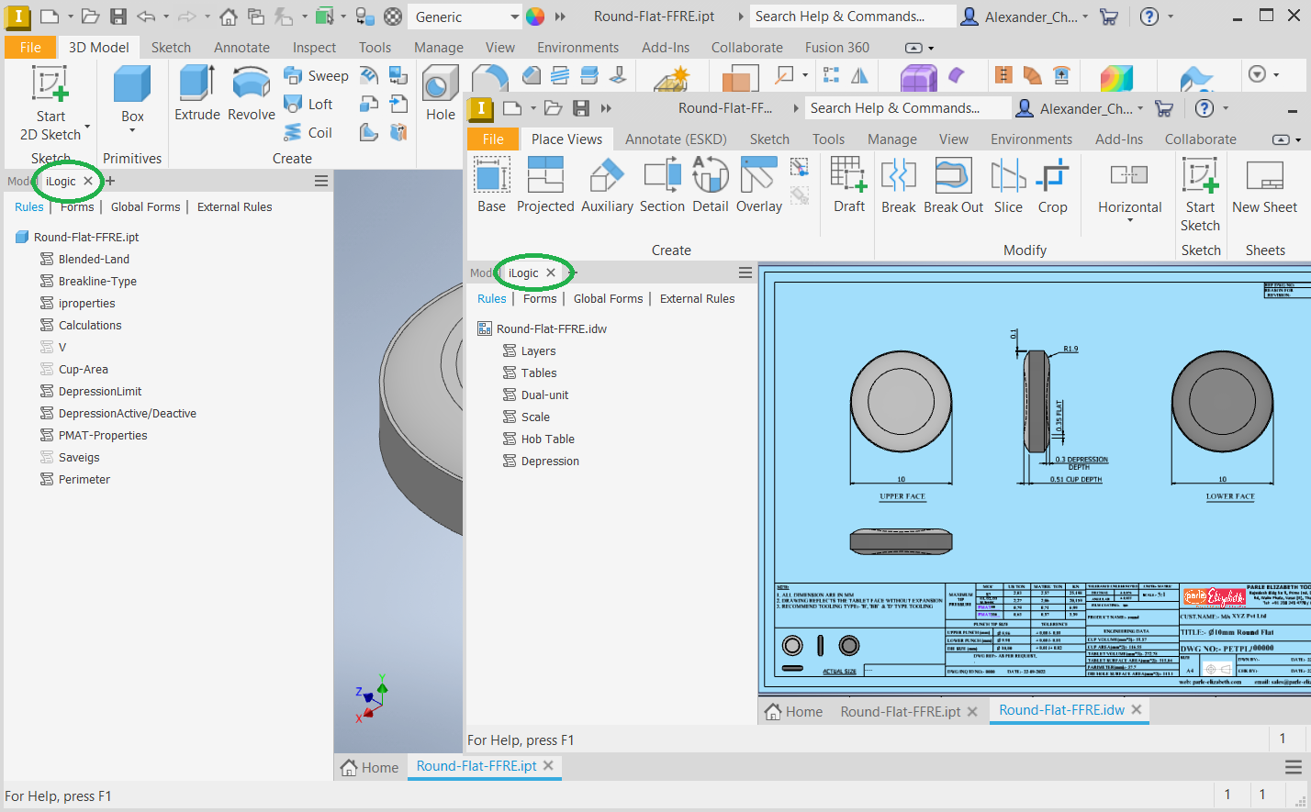Choose the Crop view tool
Viewport: 1311px width, 812px height.
pyautogui.click(x=1052, y=184)
